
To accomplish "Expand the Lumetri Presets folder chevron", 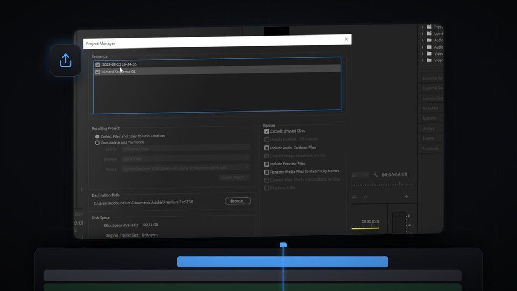I will tap(422, 33).
